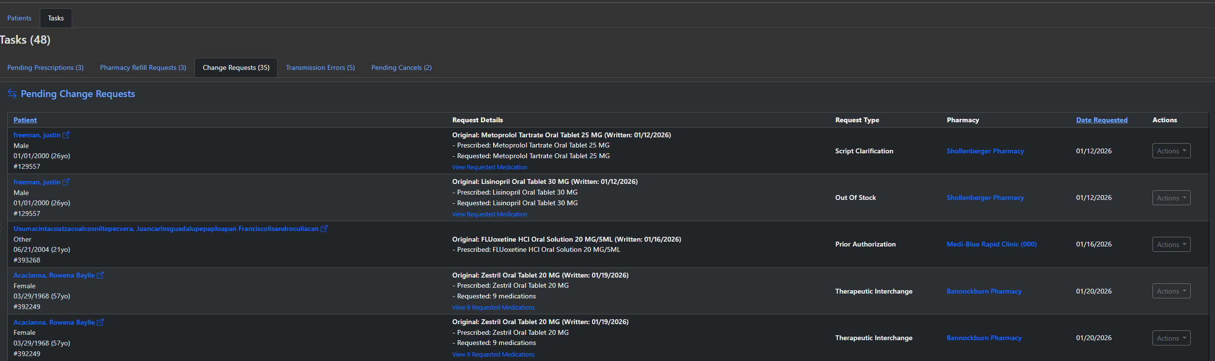Image resolution: width=1215 pixels, height=361 pixels.
Task: Select the Pending Prescriptions (3) tab
Action: pyautogui.click(x=45, y=67)
